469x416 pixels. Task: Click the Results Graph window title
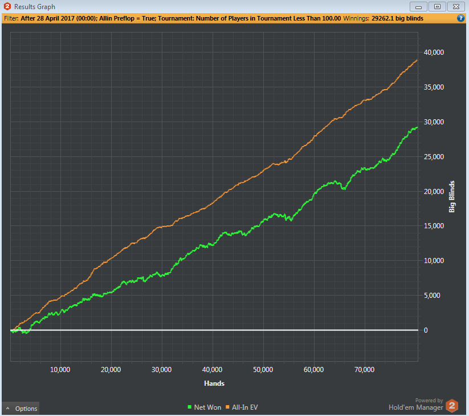click(35, 7)
